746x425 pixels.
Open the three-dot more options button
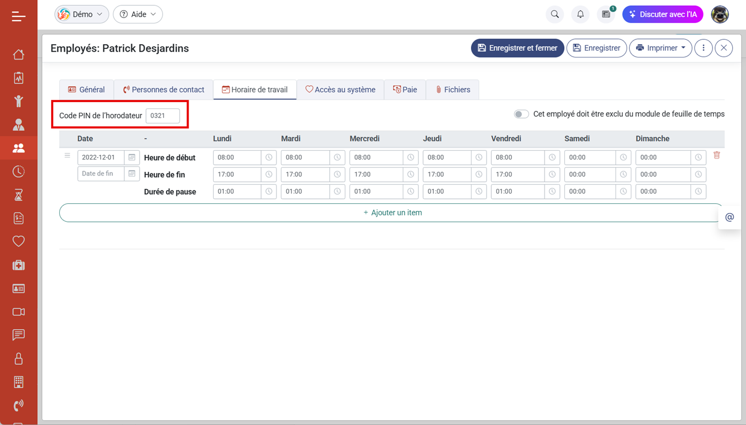(x=703, y=48)
